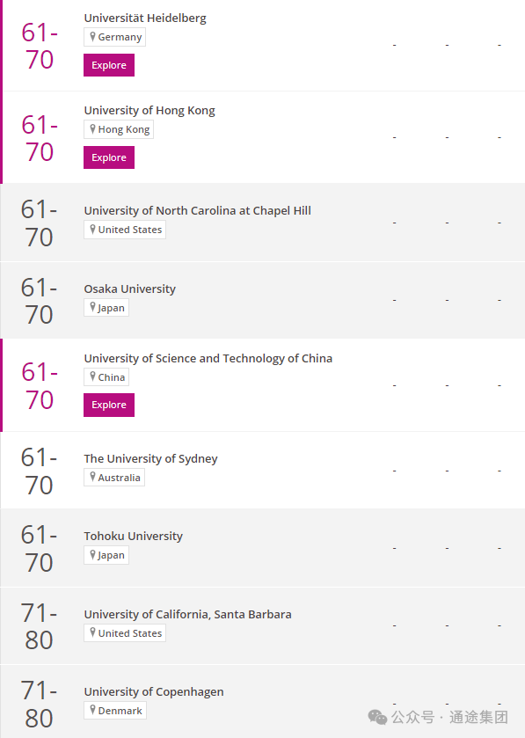
Task: Click Explore for University of Science and Technology of China
Action: pos(109,405)
